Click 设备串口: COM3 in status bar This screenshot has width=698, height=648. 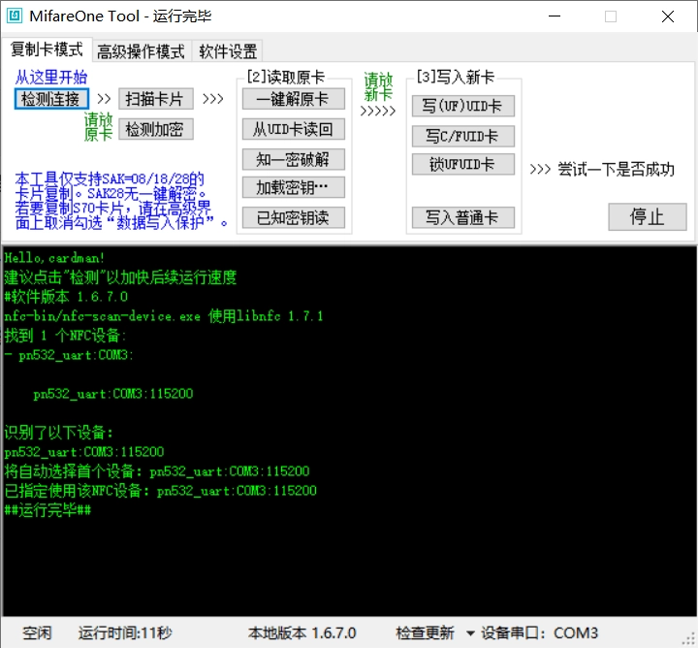(x=540, y=632)
